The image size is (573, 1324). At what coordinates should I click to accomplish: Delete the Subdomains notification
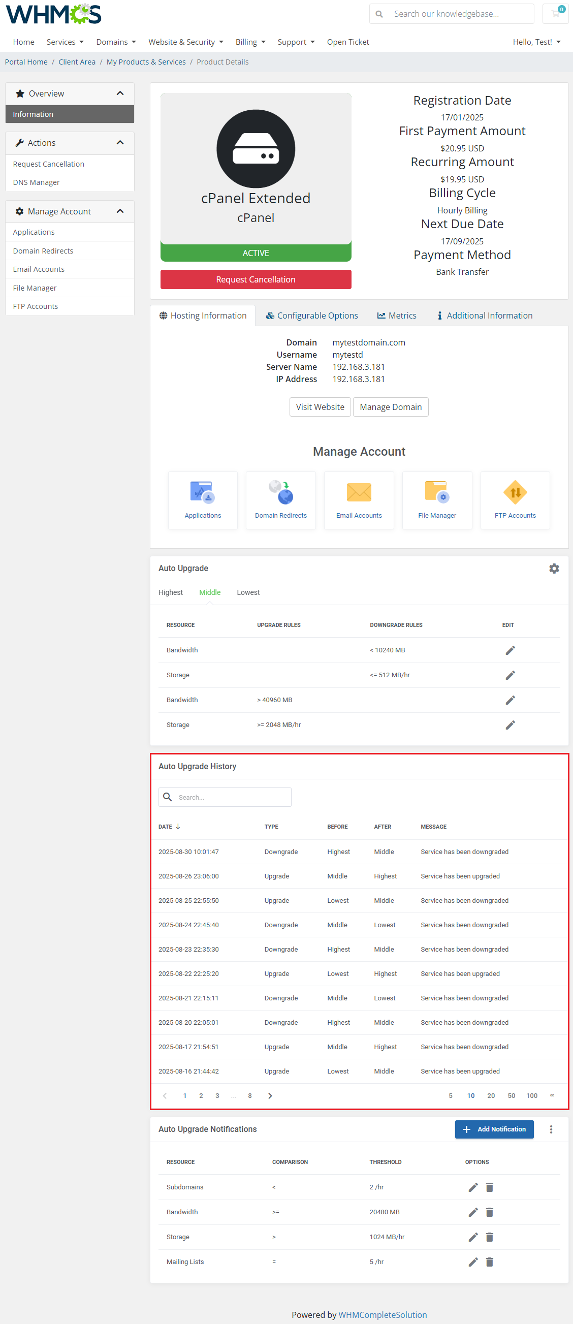pos(489,1187)
